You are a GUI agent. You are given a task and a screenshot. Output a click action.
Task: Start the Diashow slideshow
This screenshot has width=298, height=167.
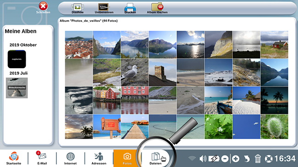(x=77, y=8)
